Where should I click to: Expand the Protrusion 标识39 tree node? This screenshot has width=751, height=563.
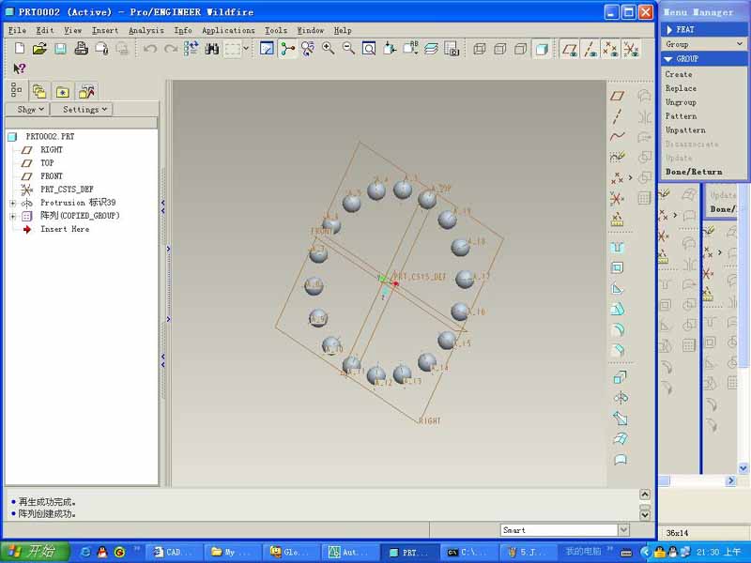tap(13, 203)
